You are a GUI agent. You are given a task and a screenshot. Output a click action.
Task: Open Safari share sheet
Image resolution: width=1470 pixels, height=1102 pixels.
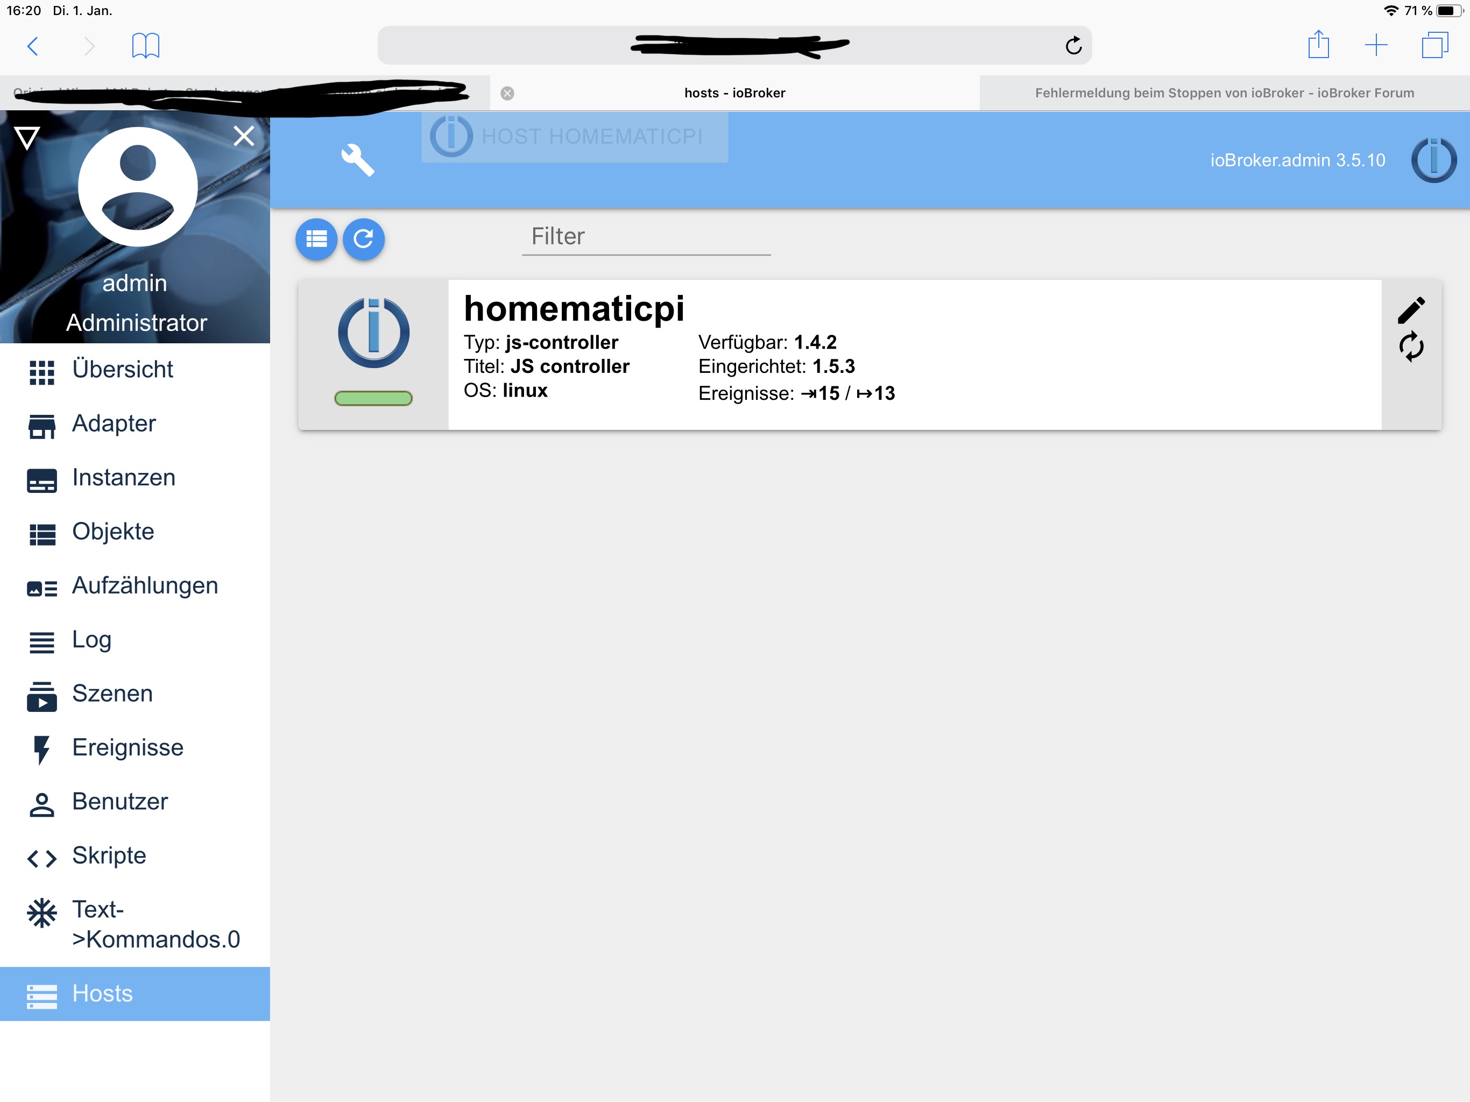pos(1318,45)
